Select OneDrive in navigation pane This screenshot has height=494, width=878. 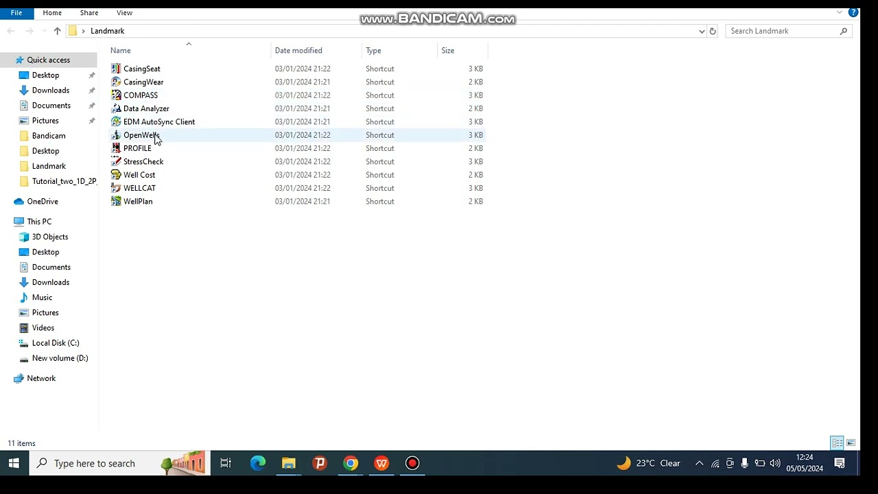click(x=42, y=202)
